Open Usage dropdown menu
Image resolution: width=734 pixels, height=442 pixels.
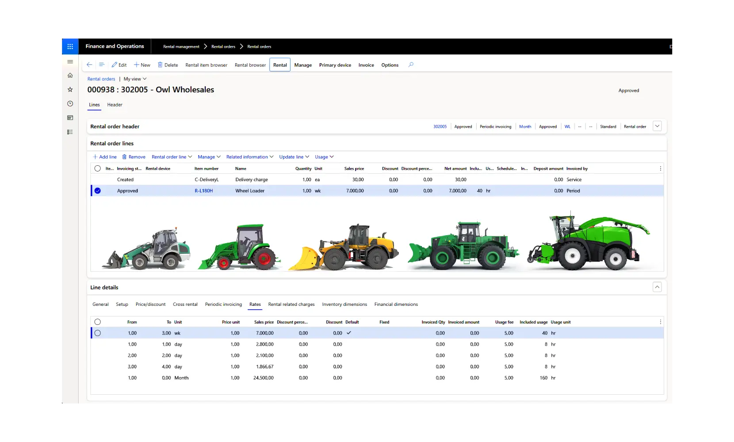324,157
